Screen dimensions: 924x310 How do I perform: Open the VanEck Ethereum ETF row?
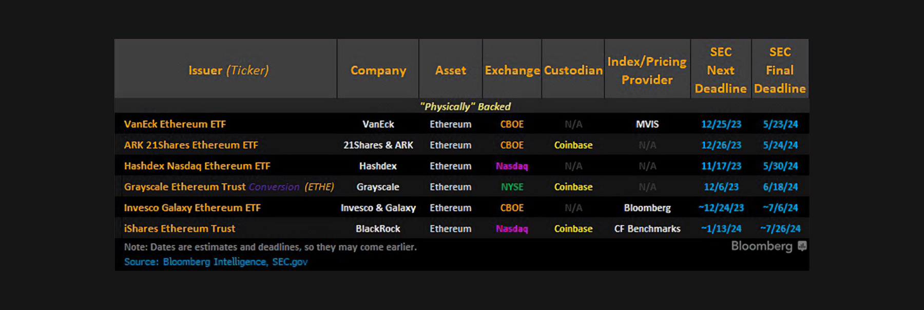[x=175, y=124]
